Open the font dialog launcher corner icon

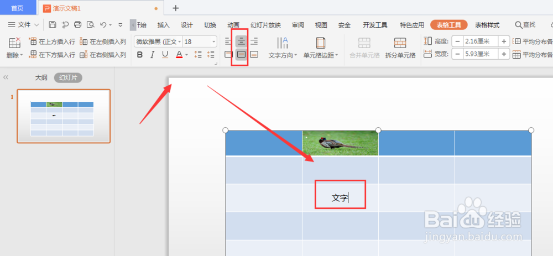[x=216, y=63]
